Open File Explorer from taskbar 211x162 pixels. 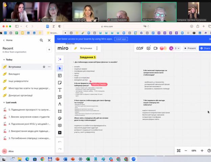tap(20, 159)
